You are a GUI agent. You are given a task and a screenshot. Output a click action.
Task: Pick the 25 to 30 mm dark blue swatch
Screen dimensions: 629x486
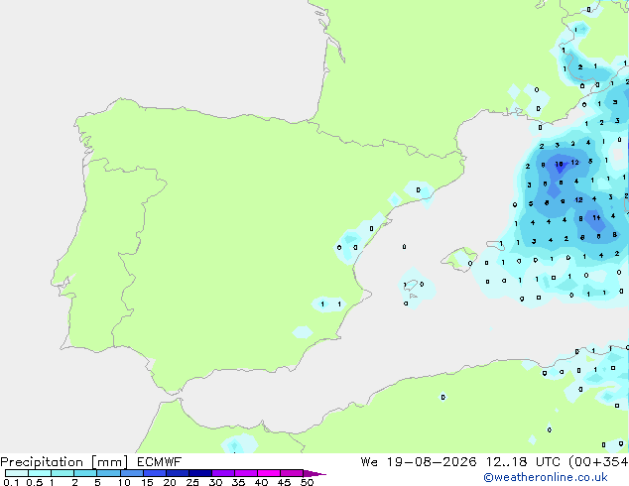[200, 473]
